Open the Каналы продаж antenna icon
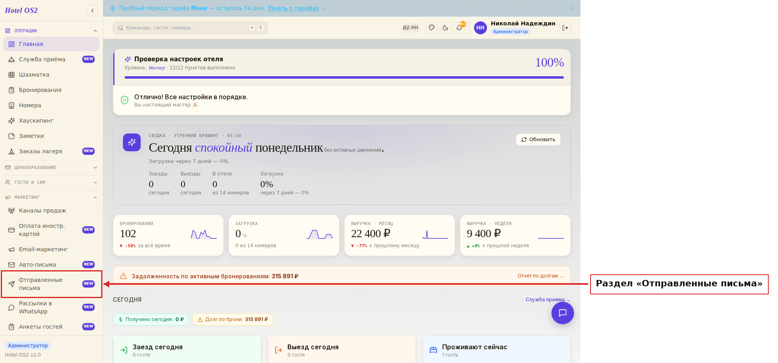Image resolution: width=778 pixels, height=363 pixels. pos(11,211)
